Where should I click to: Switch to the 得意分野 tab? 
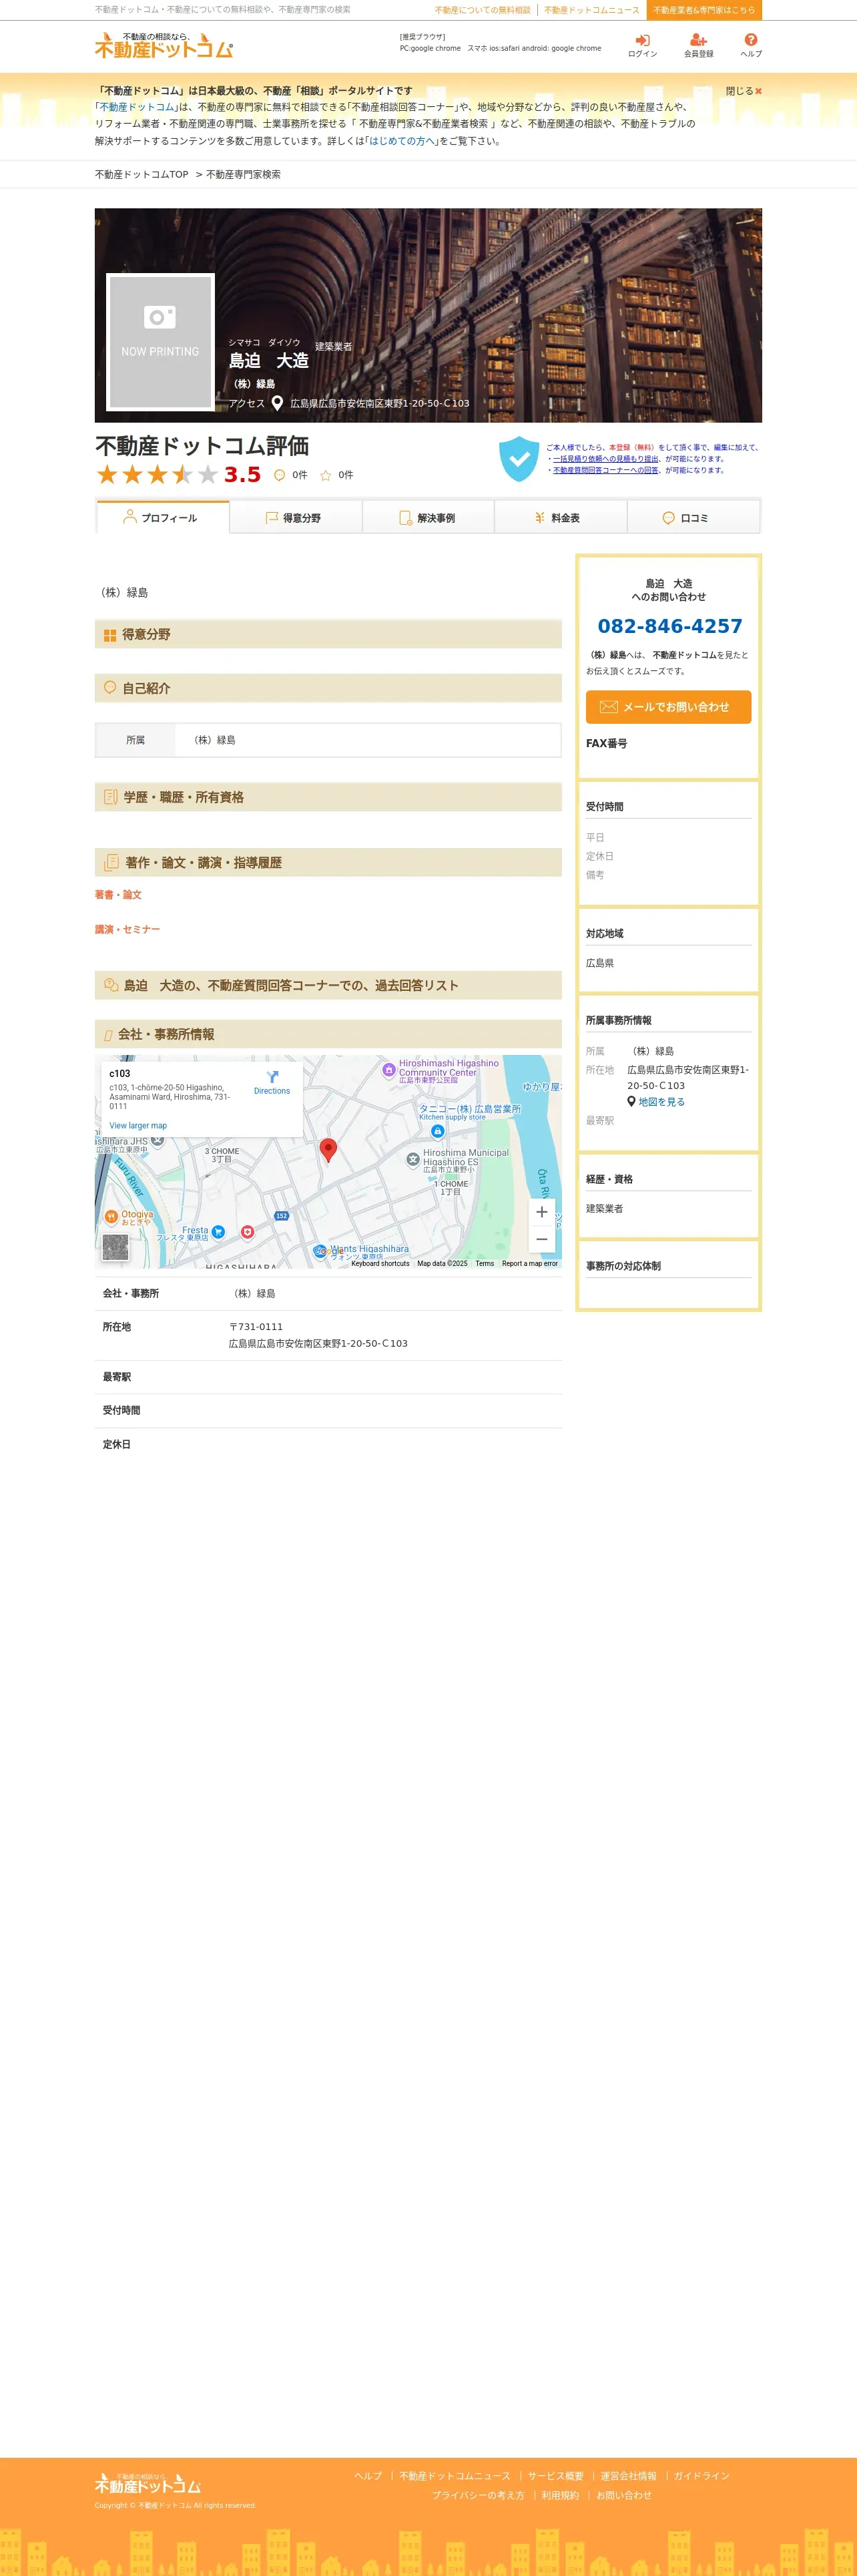(x=295, y=517)
